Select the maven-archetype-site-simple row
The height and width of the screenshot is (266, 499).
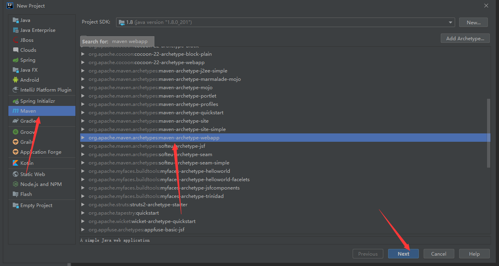[285, 129]
